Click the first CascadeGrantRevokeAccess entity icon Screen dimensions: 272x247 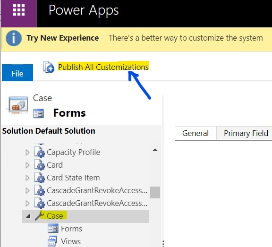[x=39, y=190]
